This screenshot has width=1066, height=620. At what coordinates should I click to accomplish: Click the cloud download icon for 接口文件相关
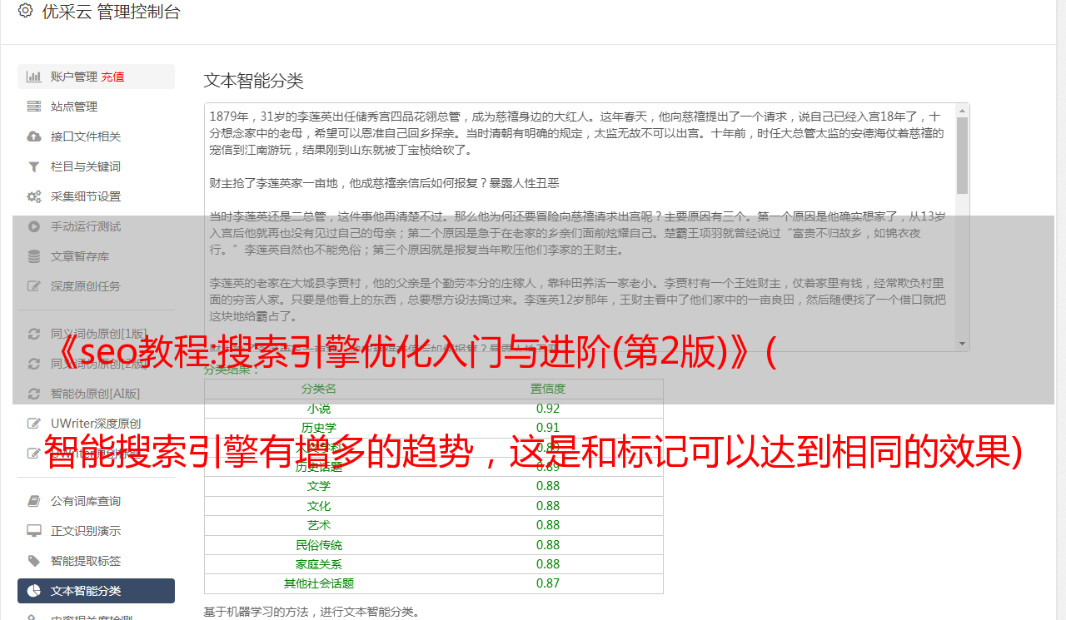(34, 136)
